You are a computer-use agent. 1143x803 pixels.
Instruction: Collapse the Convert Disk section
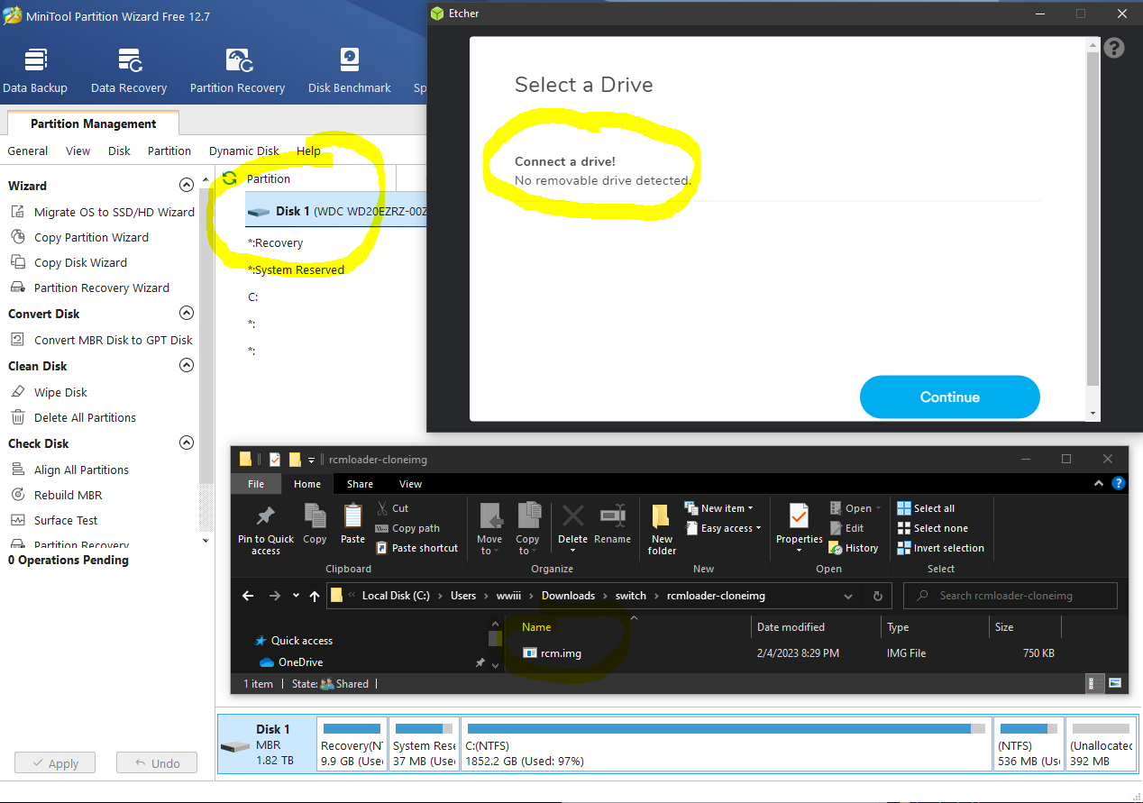tap(187, 313)
